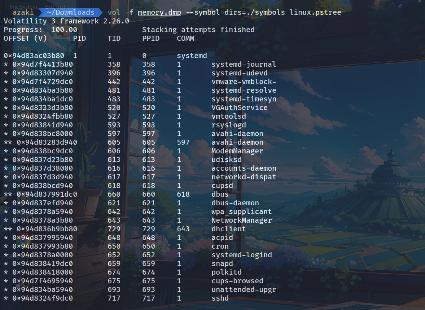Click 'avahi-daemon' in the PID 605 row
Screen dimensions: 425x310
237,143
